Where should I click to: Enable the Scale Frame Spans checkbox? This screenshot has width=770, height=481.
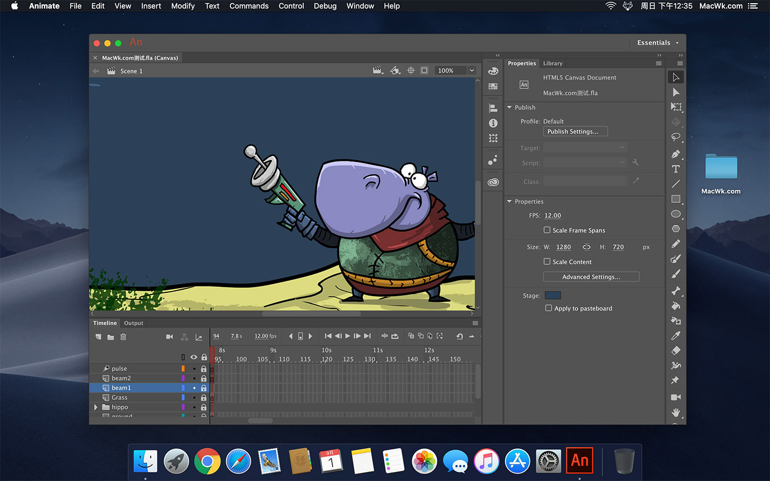coord(547,230)
